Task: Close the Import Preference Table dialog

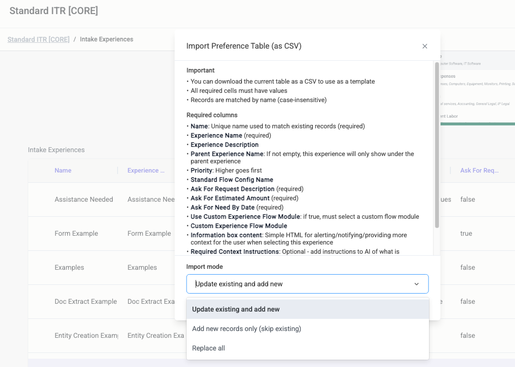Action: coord(425,46)
